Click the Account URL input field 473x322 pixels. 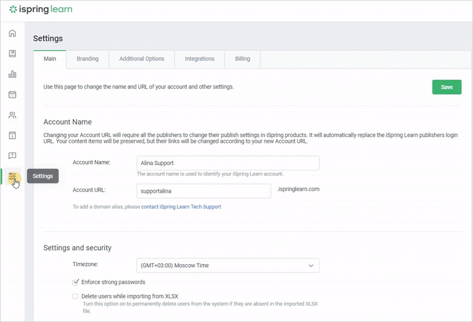[x=203, y=191]
